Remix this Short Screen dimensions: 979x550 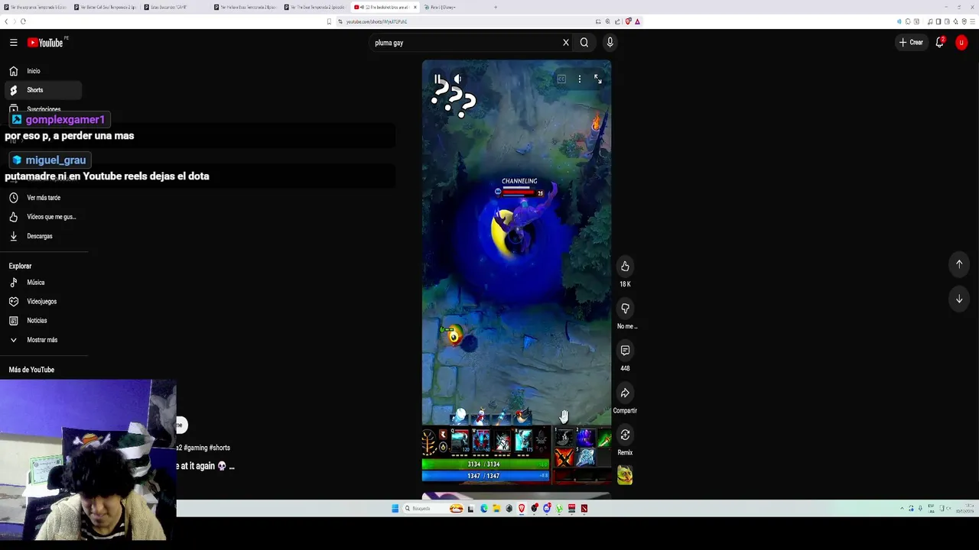click(x=625, y=435)
